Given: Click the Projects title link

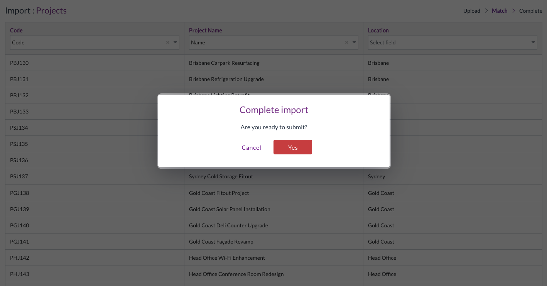Looking at the screenshot, I should point(51,10).
